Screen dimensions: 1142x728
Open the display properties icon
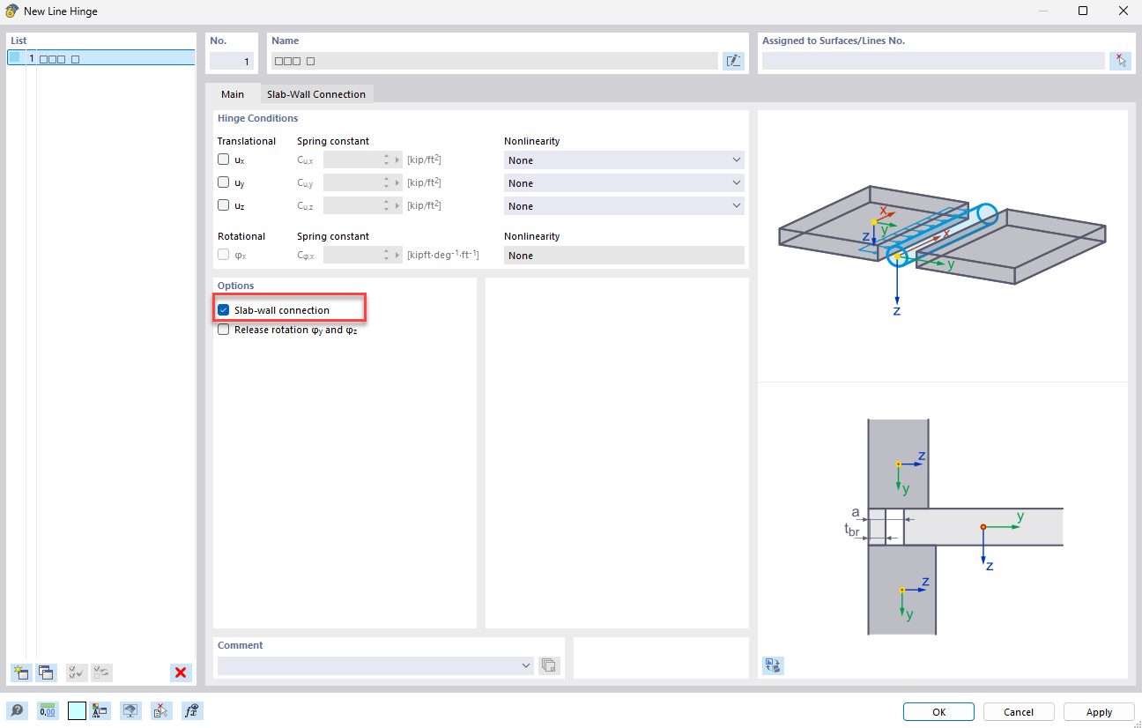(100, 710)
